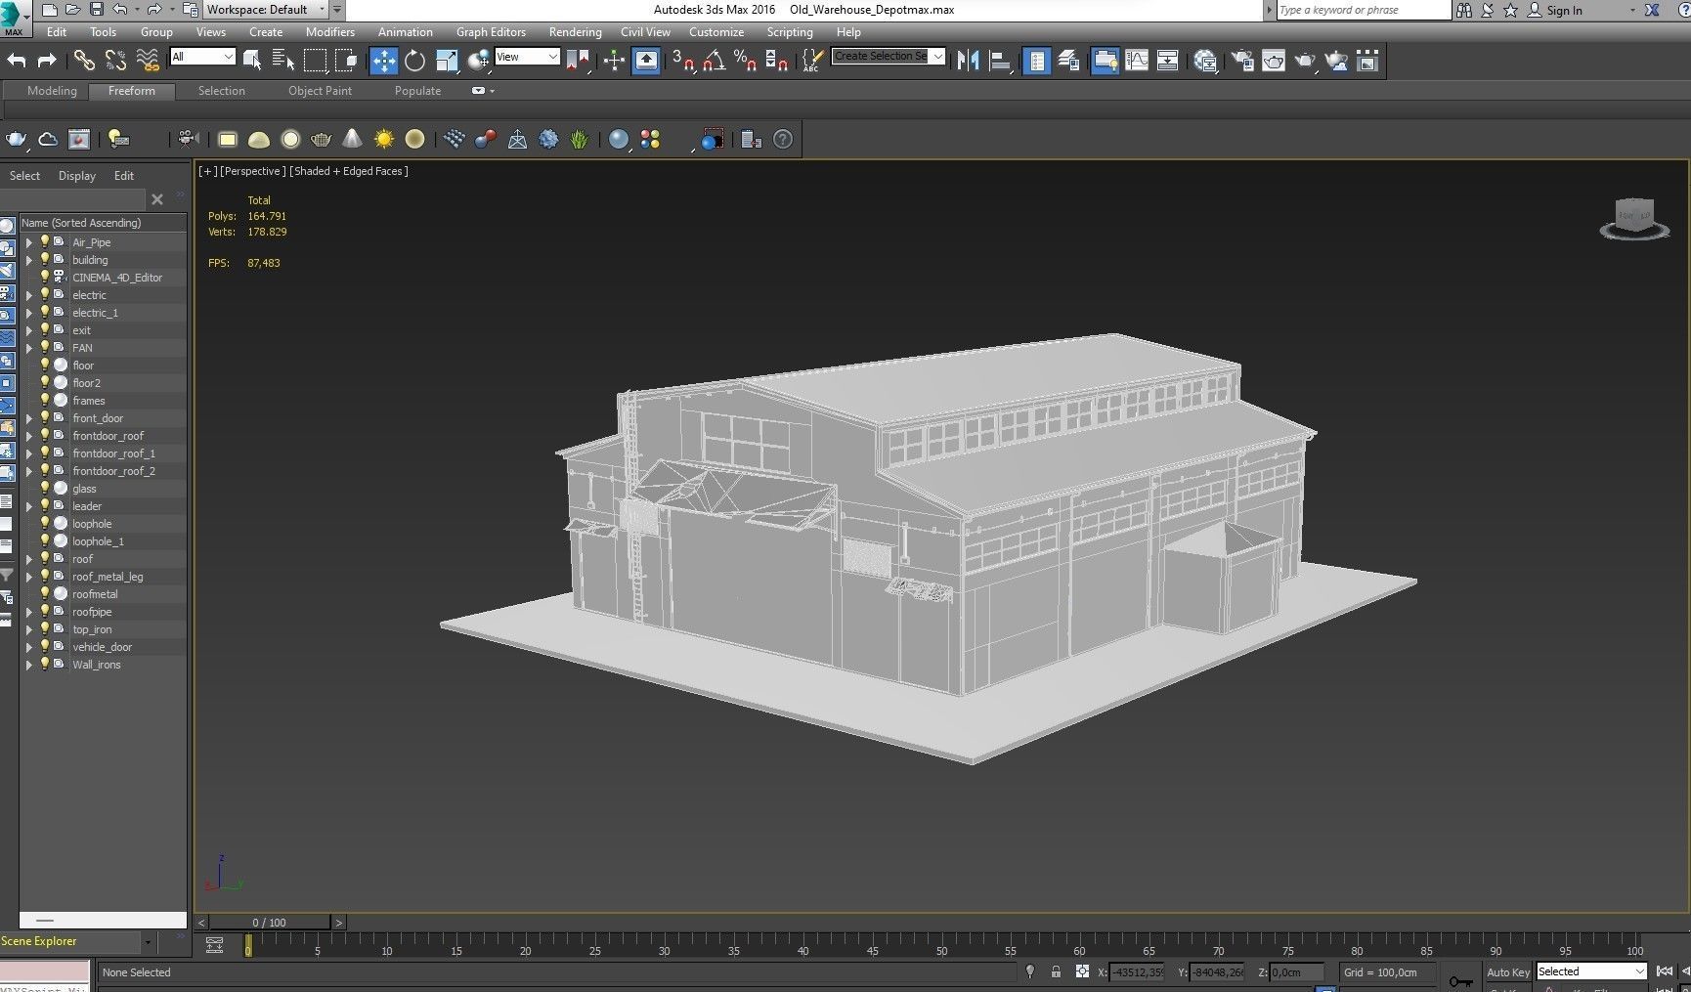Click the Z coordinate input field

(1296, 972)
